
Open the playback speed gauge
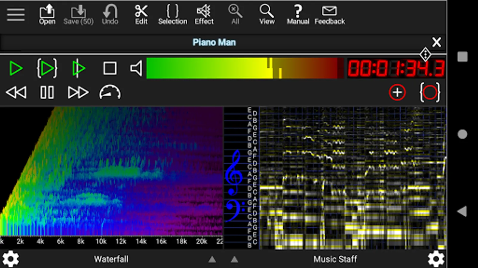point(110,92)
